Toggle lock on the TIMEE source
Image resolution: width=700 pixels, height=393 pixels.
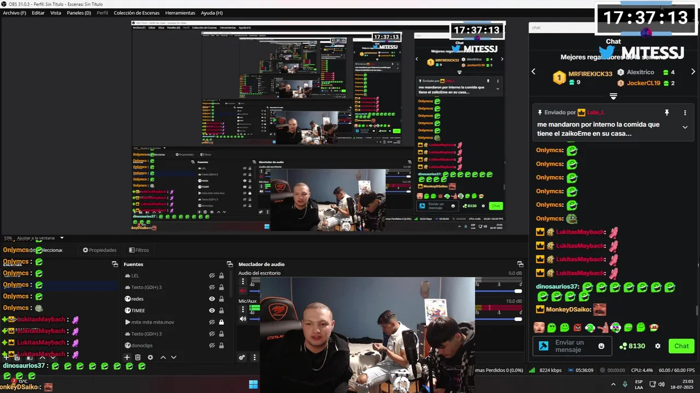[221, 311]
